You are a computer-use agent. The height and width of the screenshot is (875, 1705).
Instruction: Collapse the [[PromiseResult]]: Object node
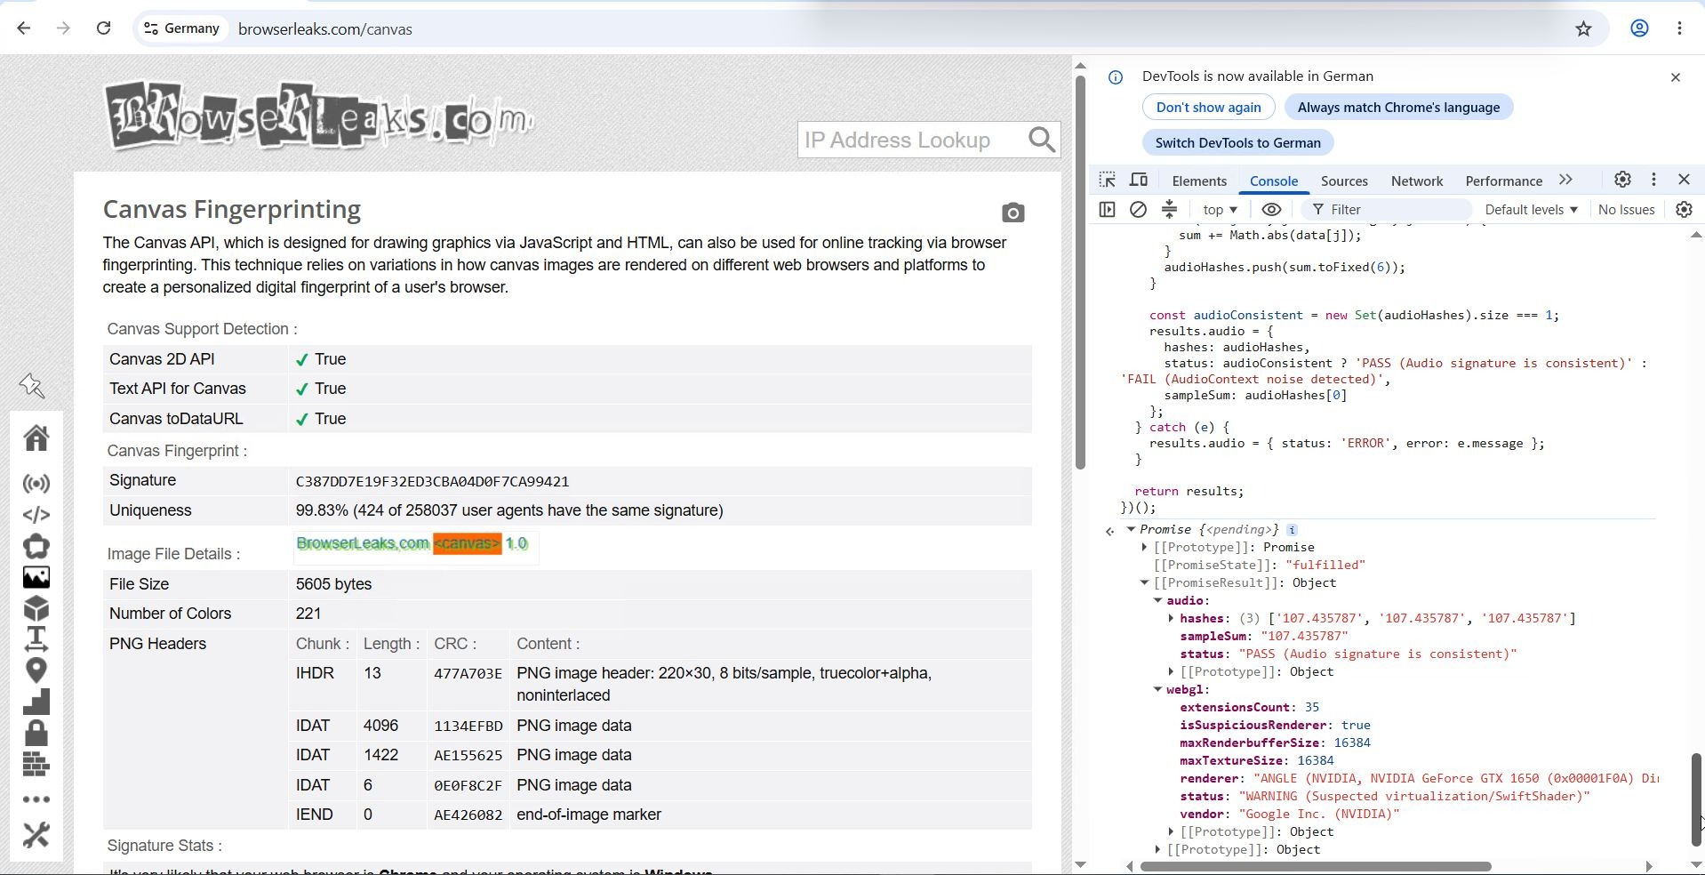[x=1144, y=582]
